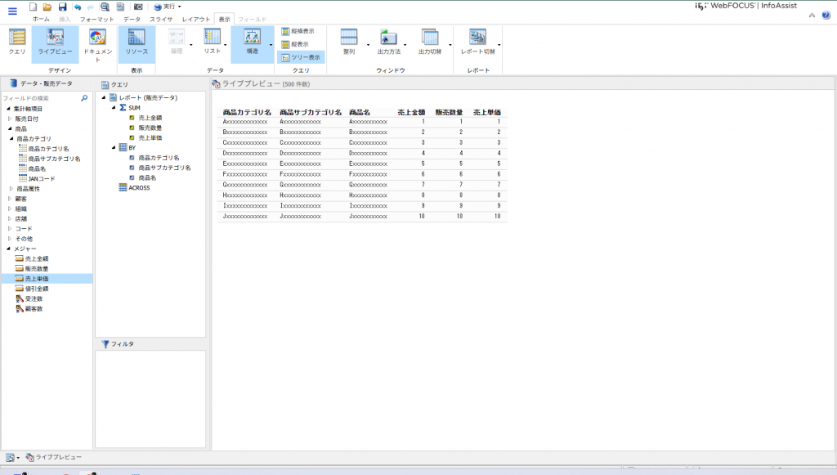Open the 実行 dropdown arrow
The height and width of the screenshot is (475, 837).
[x=179, y=7]
